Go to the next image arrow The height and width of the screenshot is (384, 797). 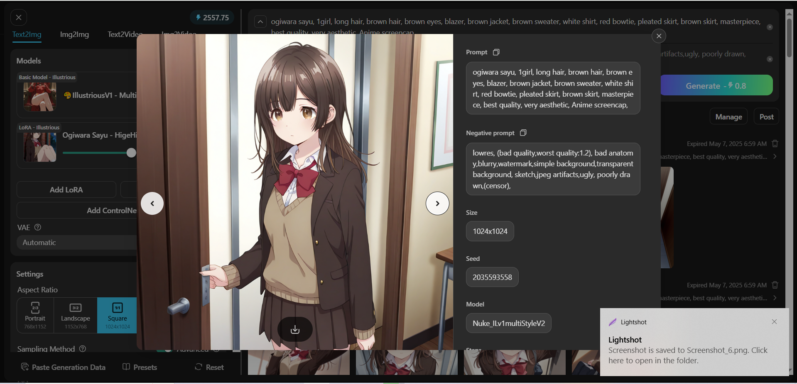click(x=437, y=203)
